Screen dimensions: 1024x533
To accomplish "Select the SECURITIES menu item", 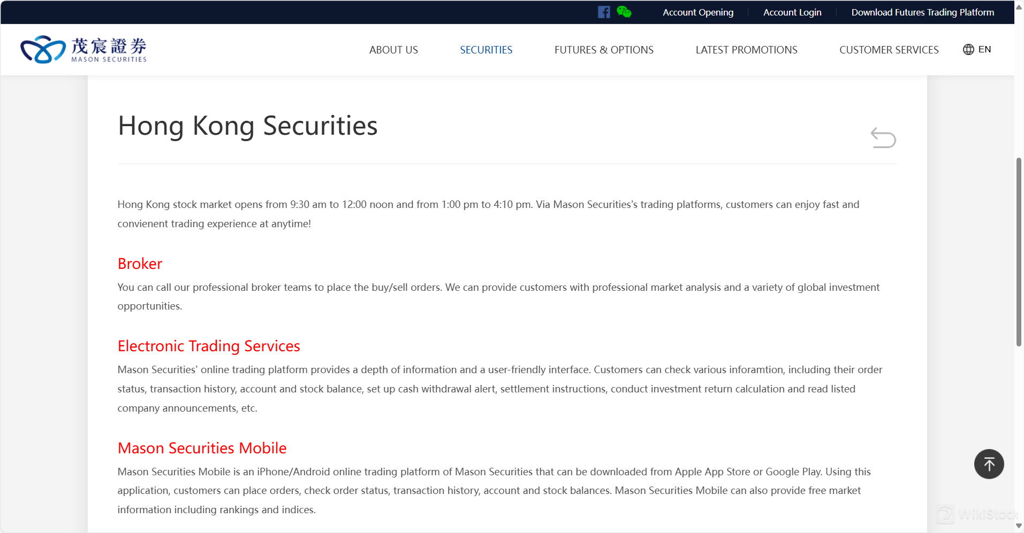I will pos(486,50).
